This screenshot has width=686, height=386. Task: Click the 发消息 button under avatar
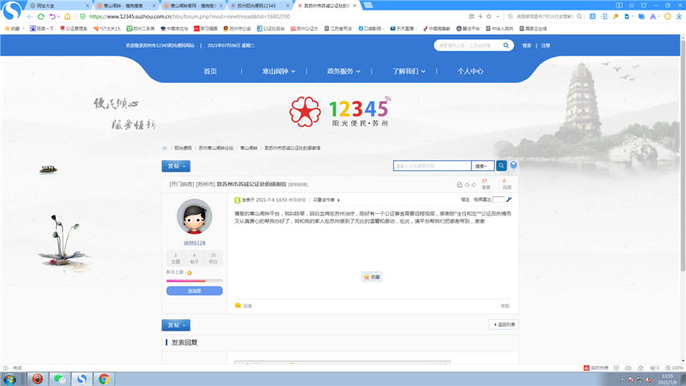pos(195,290)
